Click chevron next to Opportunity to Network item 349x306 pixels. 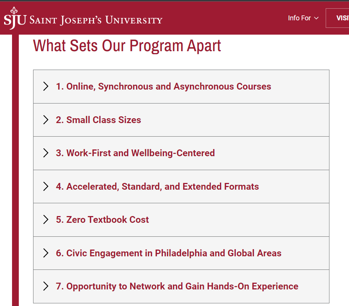click(46, 286)
